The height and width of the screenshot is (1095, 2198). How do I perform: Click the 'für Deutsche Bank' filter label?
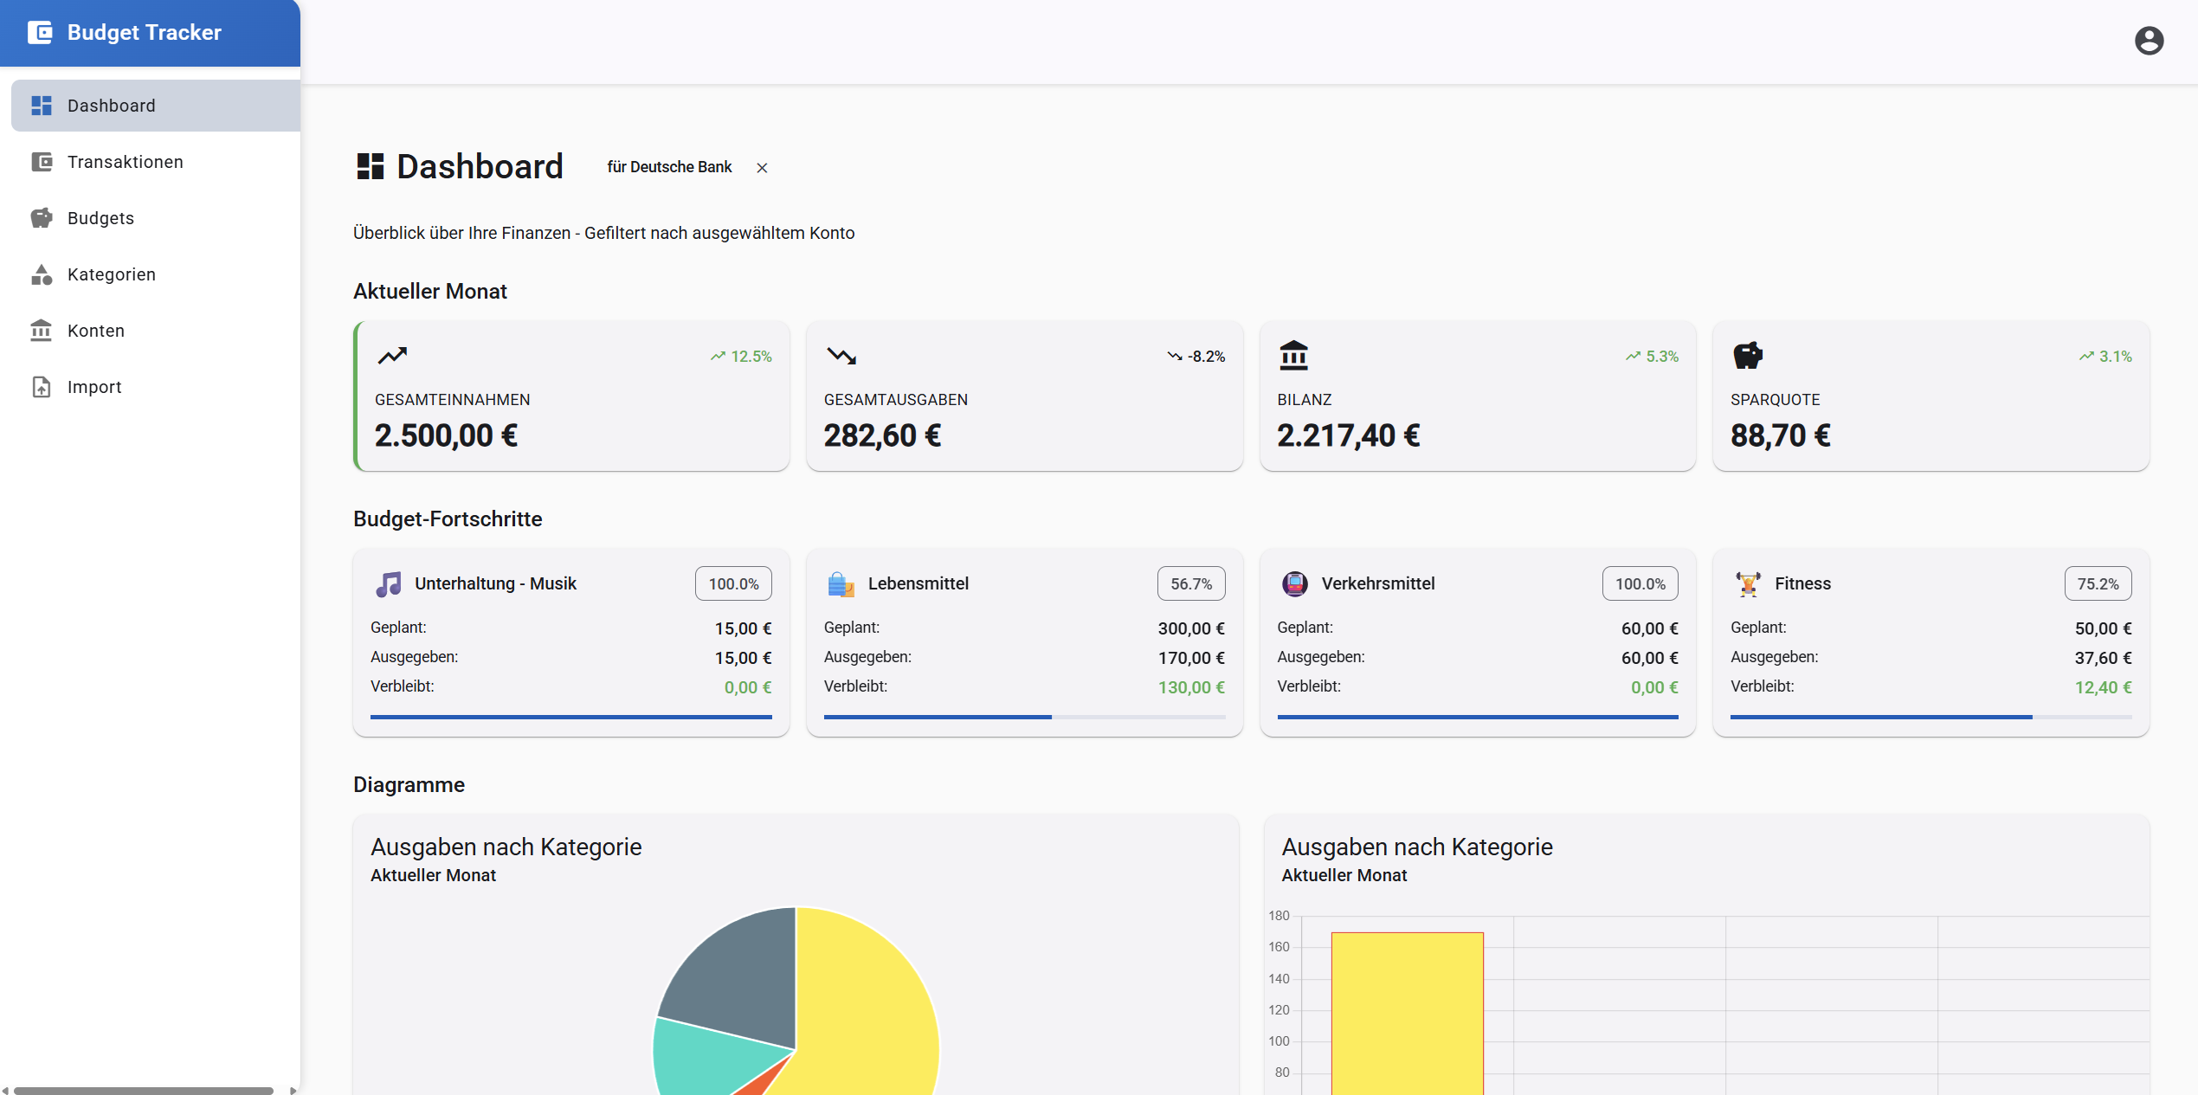(x=669, y=167)
